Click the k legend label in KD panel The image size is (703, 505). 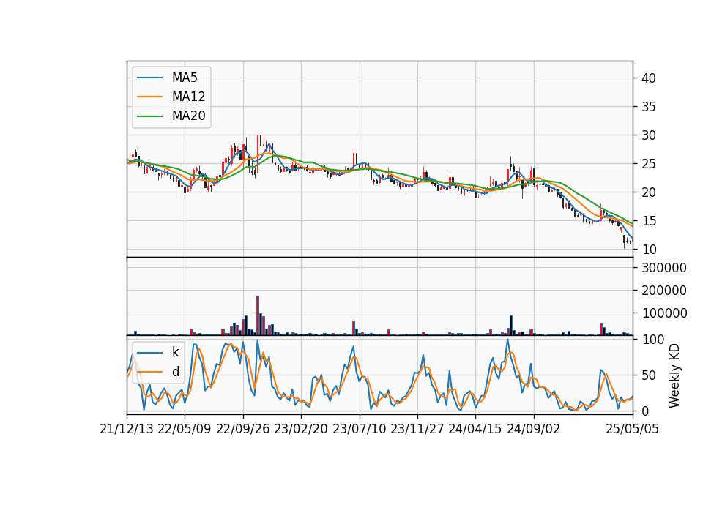pyautogui.click(x=175, y=352)
